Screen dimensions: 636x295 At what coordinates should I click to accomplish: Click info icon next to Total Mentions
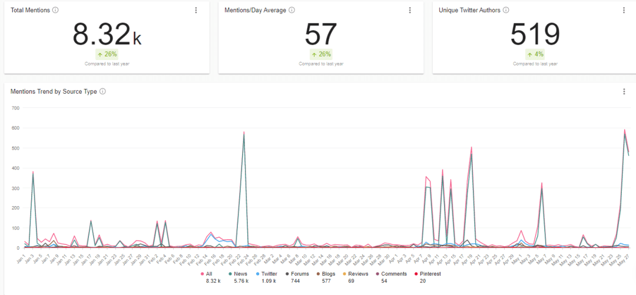[55, 10]
